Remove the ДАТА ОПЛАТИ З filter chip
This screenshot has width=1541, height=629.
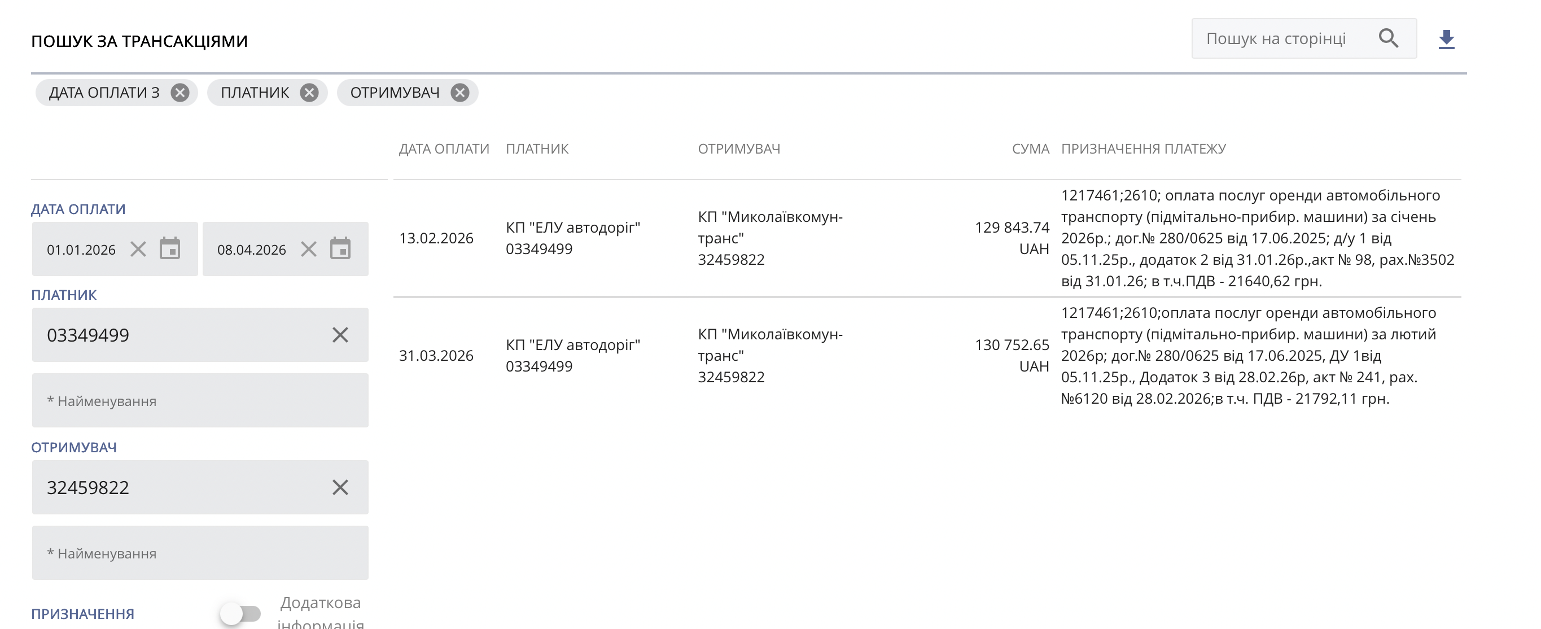180,93
